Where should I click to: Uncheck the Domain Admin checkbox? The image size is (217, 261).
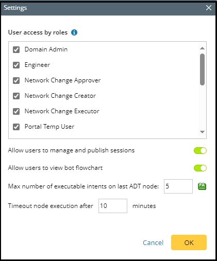(16, 49)
